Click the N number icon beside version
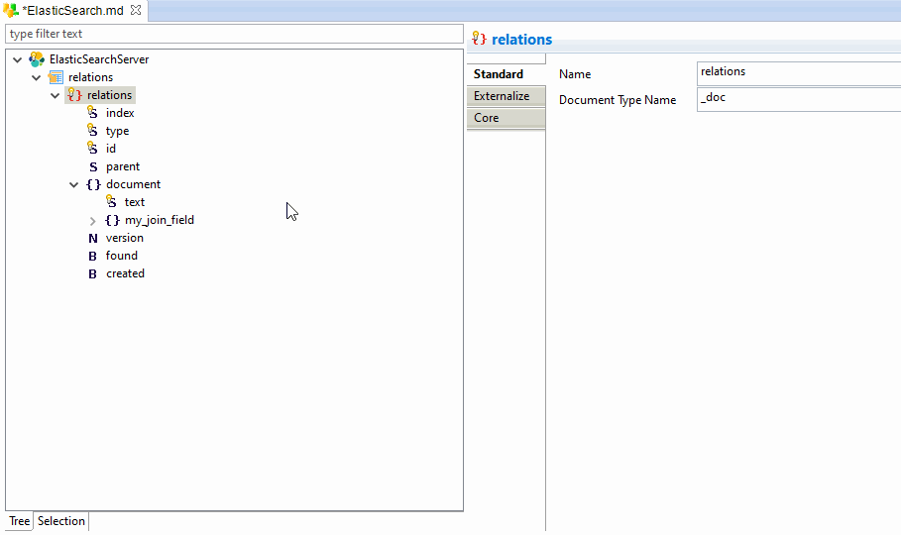 point(92,238)
